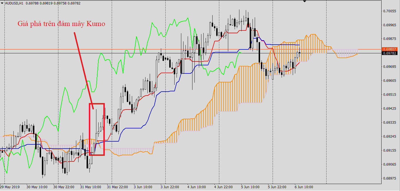Click the 31 May 10:00 time label

point(90,187)
